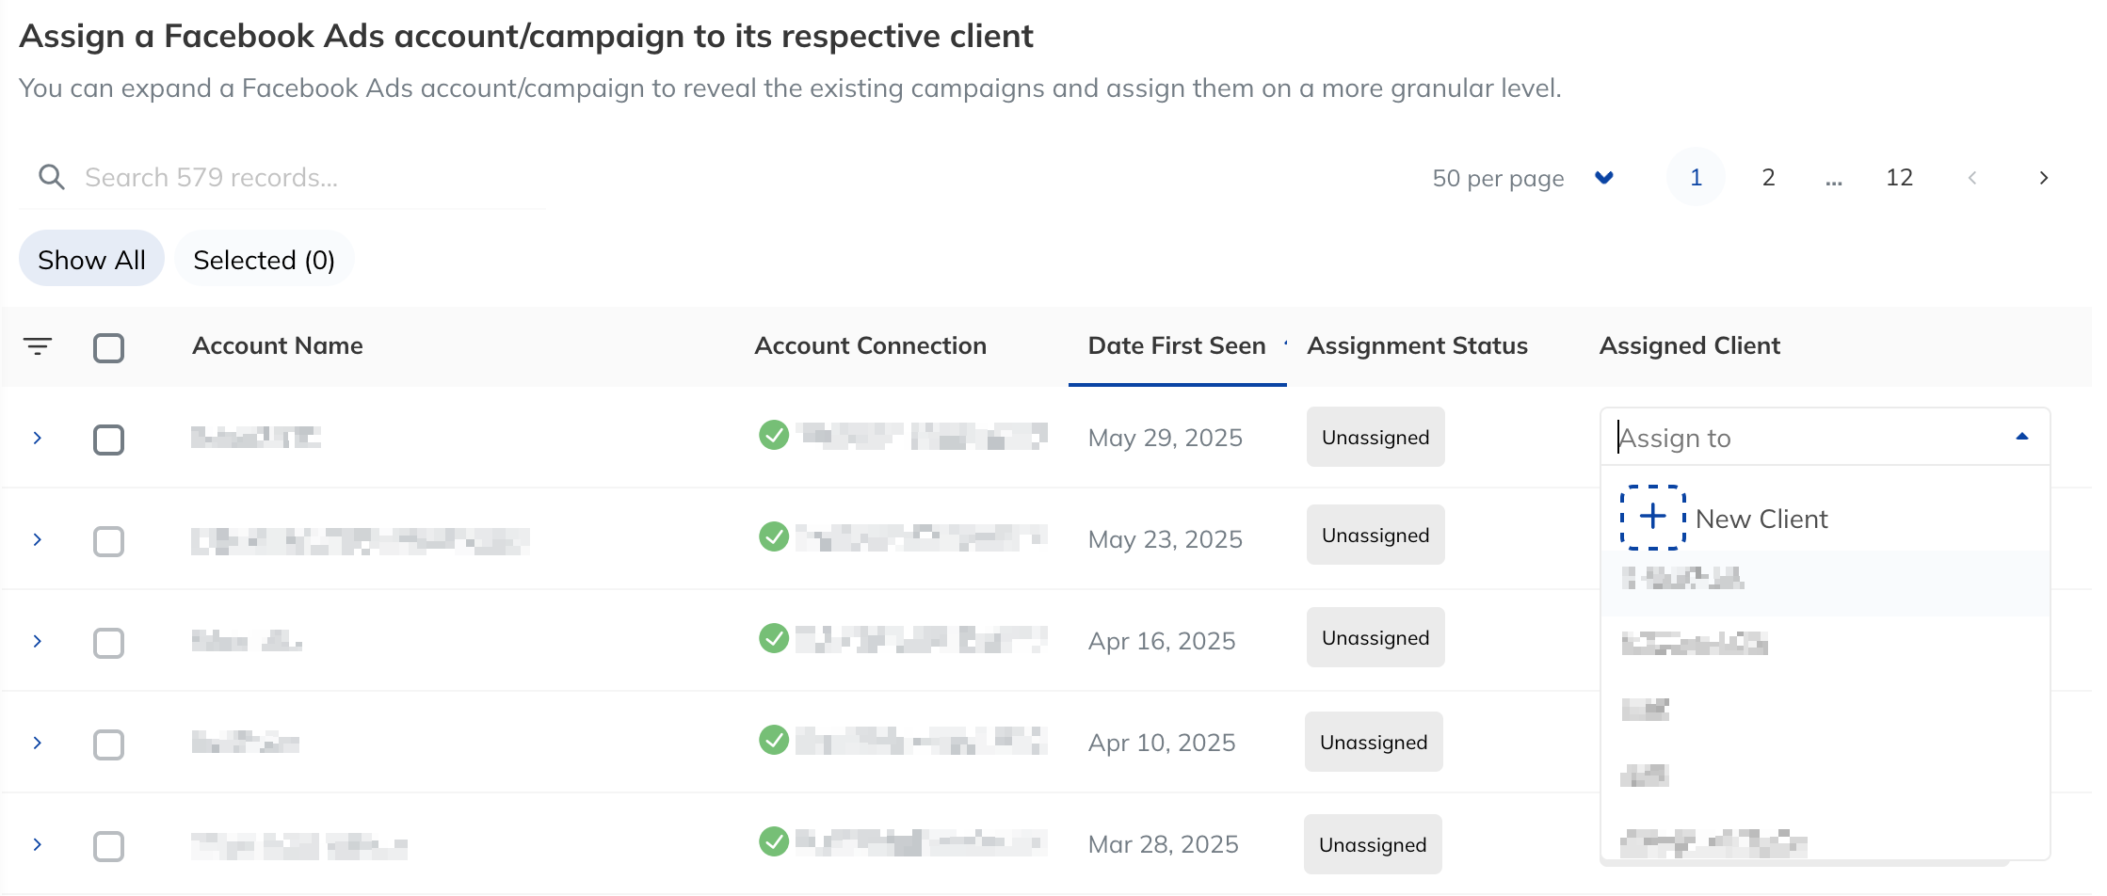Viewport: 2107px width, 896px height.
Task: Focus the Search 579 records field
Action: pos(282,177)
